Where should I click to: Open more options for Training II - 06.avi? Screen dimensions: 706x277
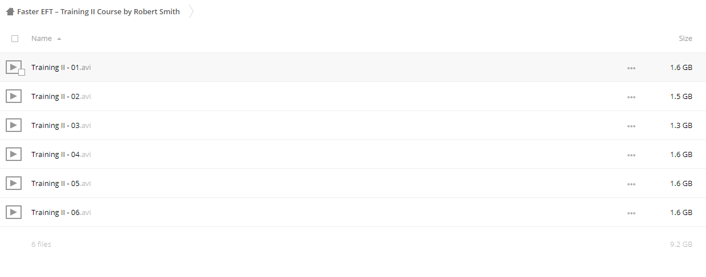click(631, 213)
